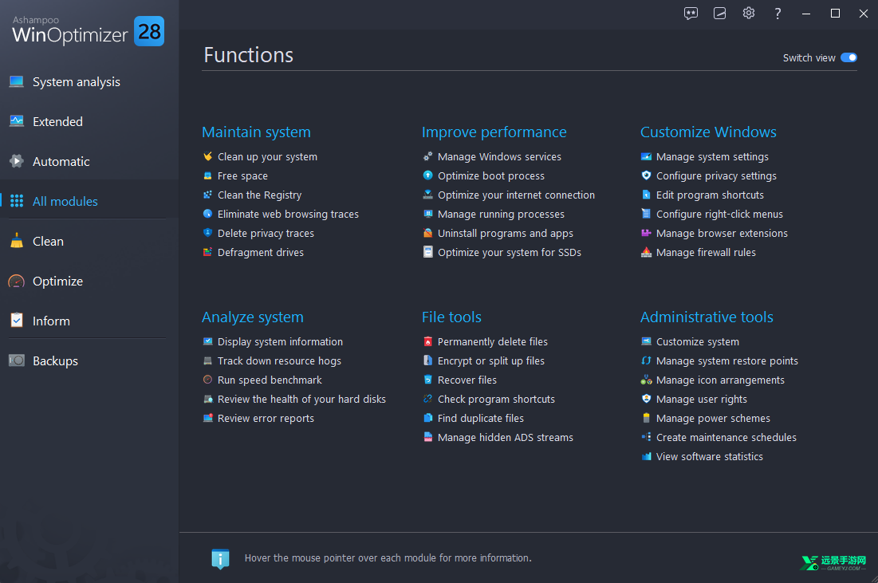
Task: Start Run speed benchmark
Action: [x=270, y=380]
